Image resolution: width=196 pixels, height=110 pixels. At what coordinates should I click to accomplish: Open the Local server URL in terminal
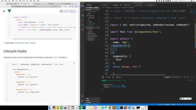point(118,86)
